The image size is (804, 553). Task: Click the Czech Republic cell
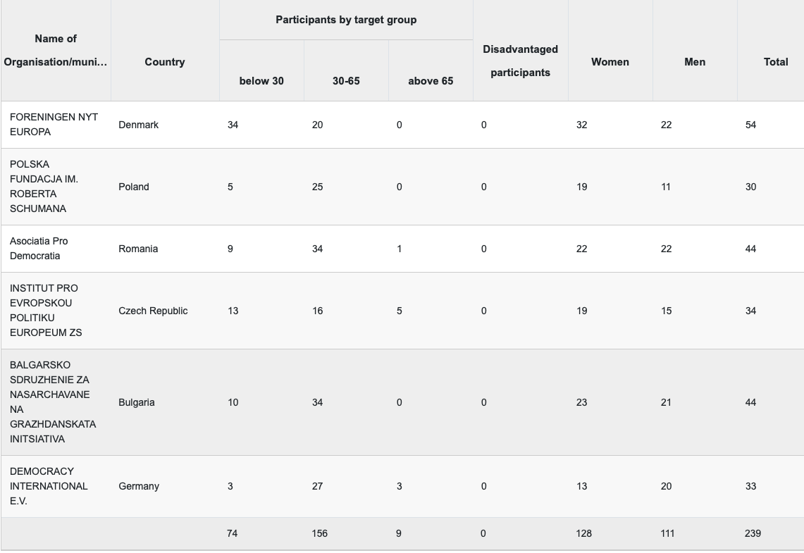(153, 311)
